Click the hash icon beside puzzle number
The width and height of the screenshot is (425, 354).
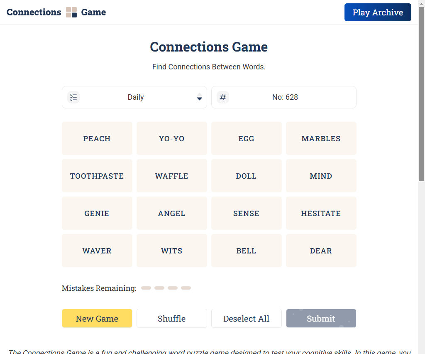223,97
